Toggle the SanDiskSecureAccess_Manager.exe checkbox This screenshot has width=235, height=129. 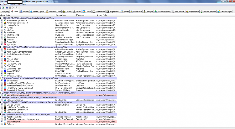pos(2,119)
